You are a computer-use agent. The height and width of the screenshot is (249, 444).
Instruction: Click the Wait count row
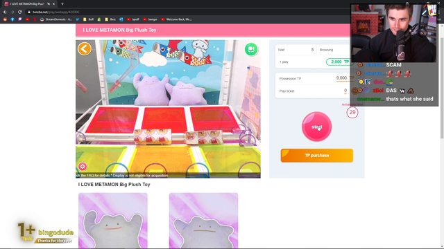point(296,50)
